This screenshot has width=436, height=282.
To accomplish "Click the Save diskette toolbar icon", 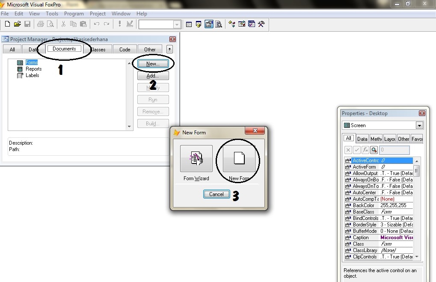I will click(x=27, y=24).
